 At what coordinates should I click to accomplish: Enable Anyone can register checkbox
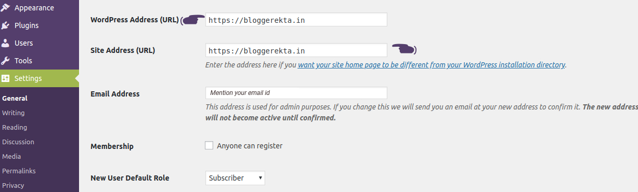pyautogui.click(x=209, y=146)
